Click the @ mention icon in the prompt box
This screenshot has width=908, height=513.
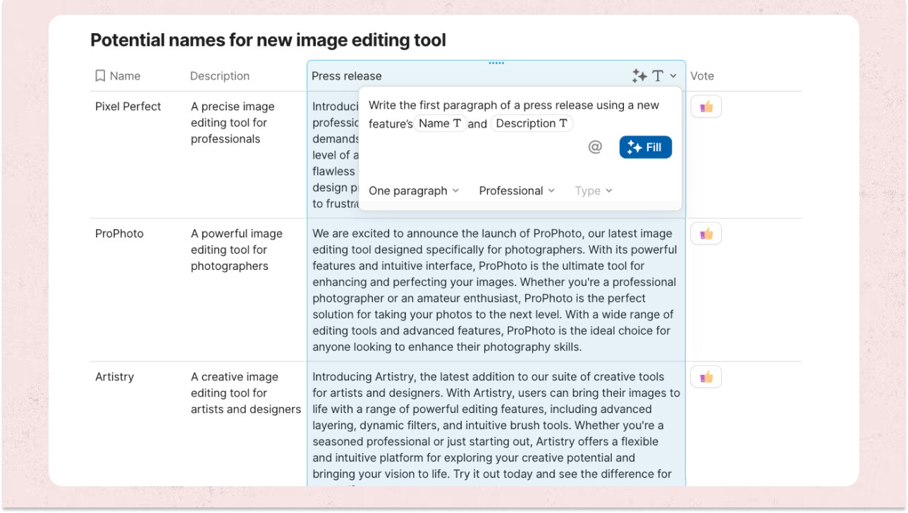pos(595,147)
